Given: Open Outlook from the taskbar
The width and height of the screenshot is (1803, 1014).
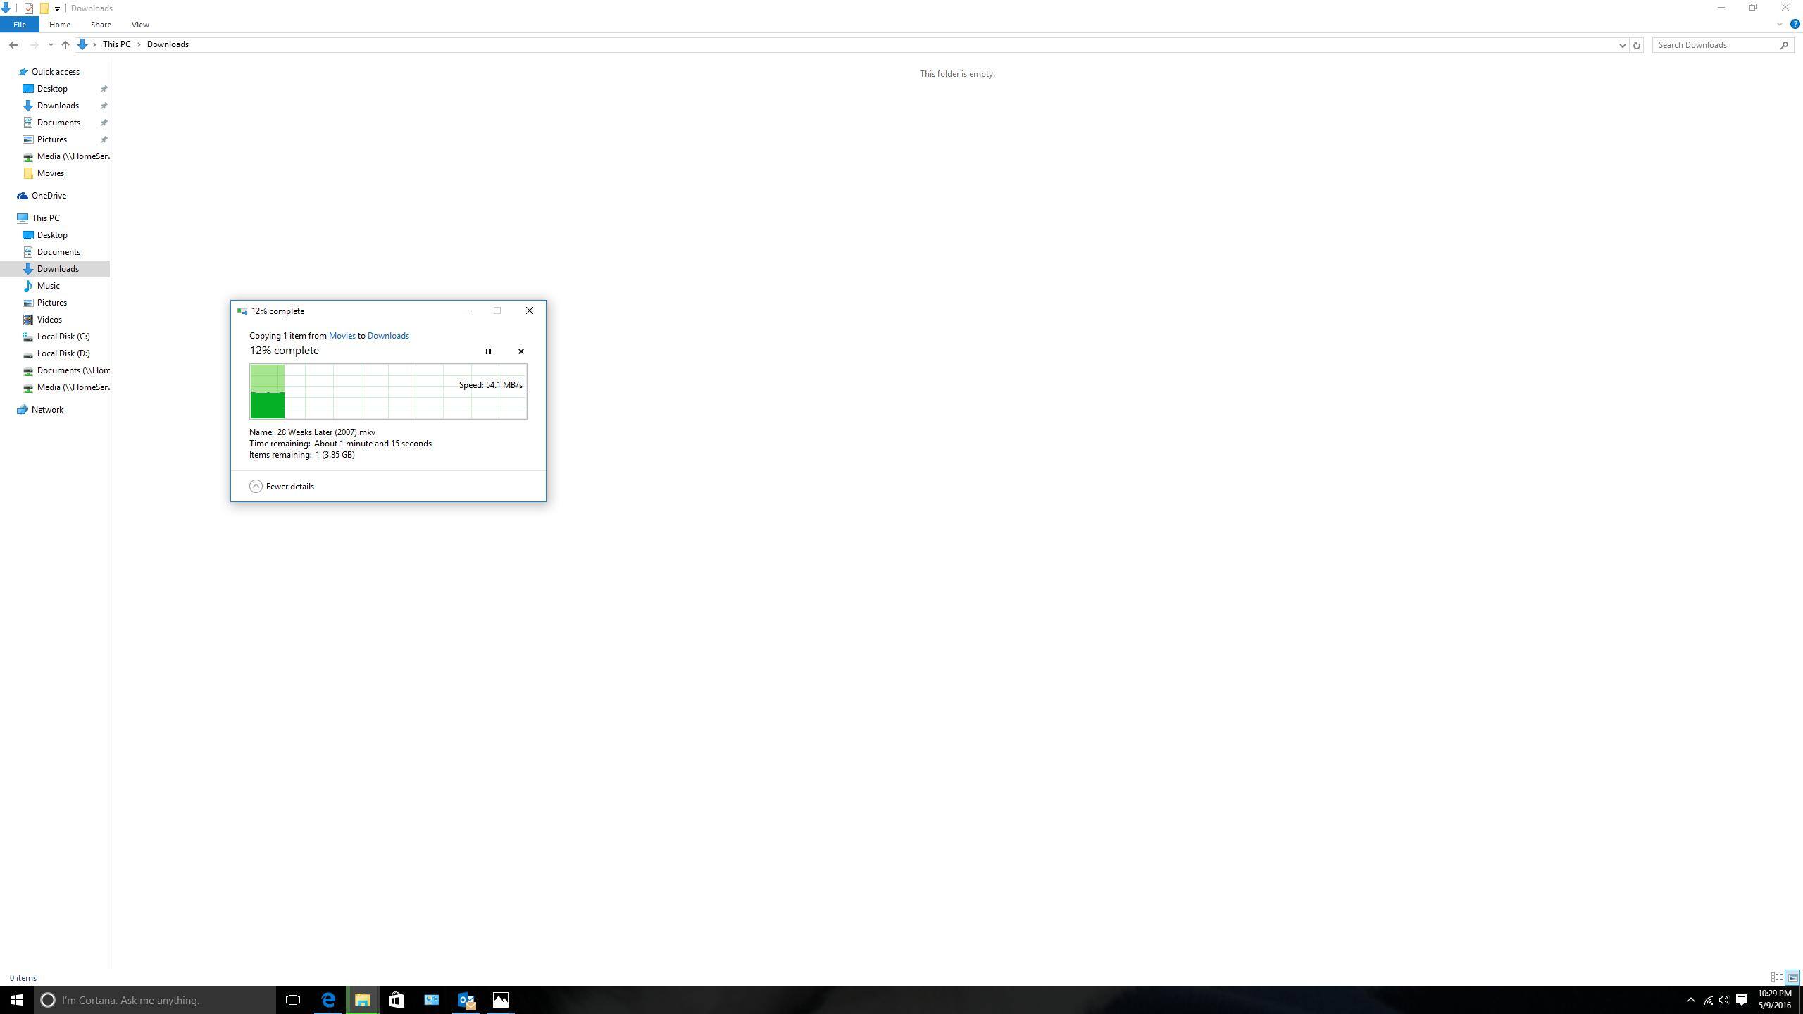Looking at the screenshot, I should (x=466, y=999).
